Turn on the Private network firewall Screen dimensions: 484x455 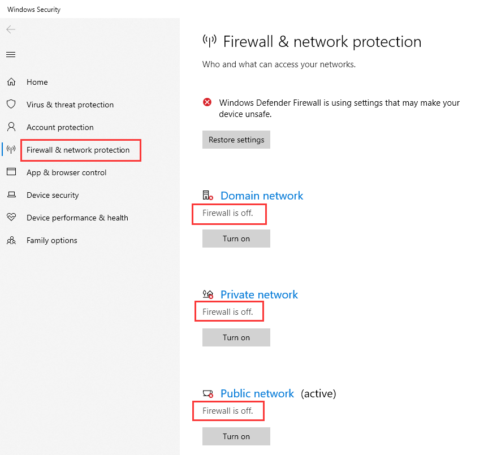(x=236, y=337)
